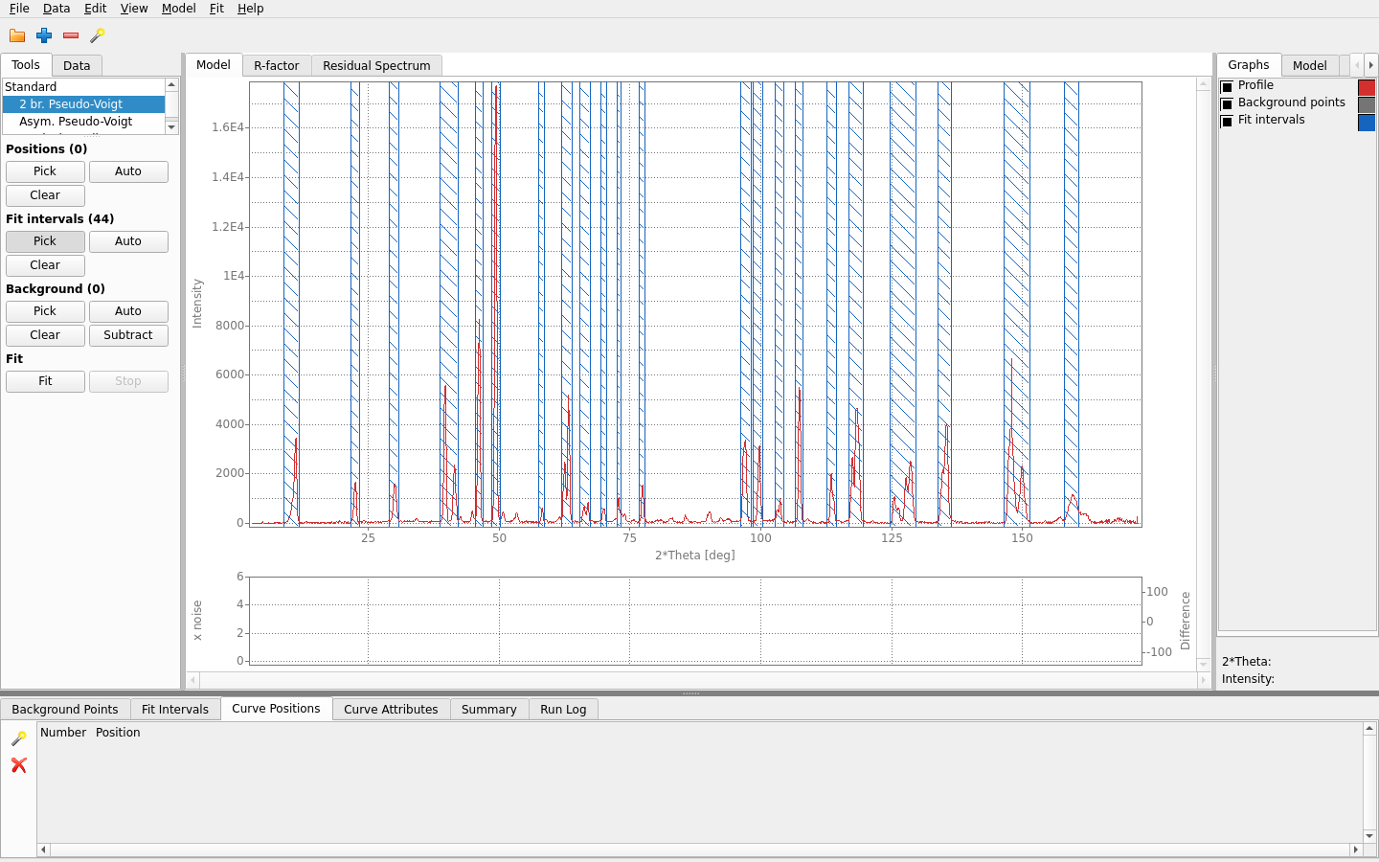Clear the Fit intervals
Viewport: 1379px width, 862px height.
tap(45, 265)
